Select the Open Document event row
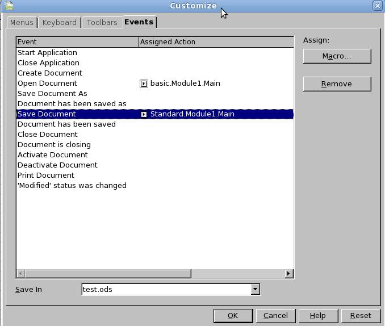385x326 pixels. (x=47, y=83)
